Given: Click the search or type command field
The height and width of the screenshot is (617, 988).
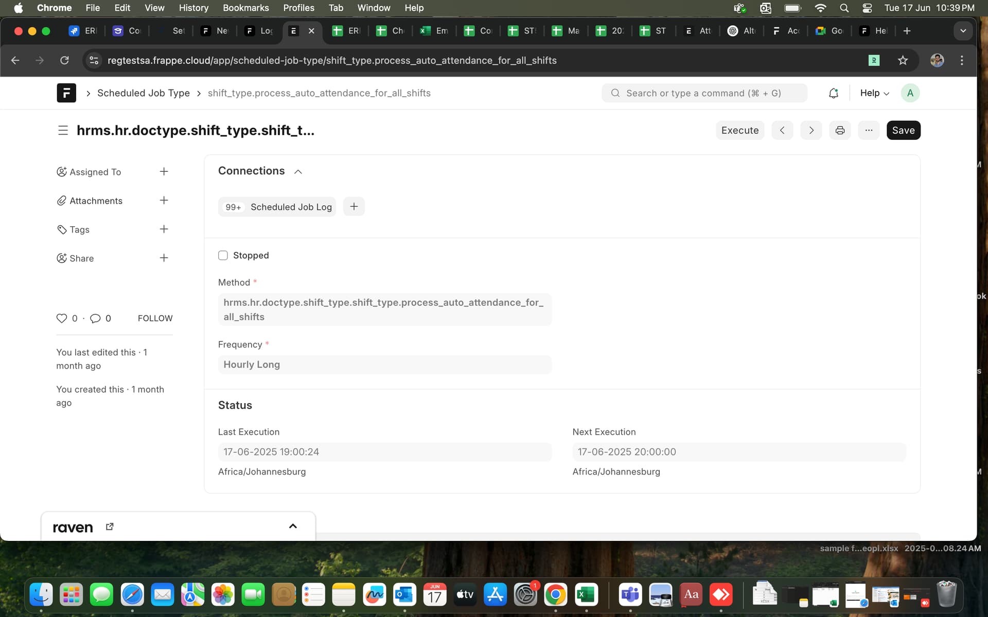Looking at the screenshot, I should tap(704, 93).
